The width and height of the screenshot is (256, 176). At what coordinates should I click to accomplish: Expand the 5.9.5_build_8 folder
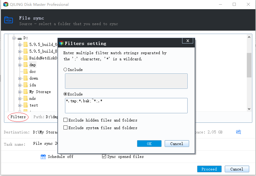pos(20,51)
